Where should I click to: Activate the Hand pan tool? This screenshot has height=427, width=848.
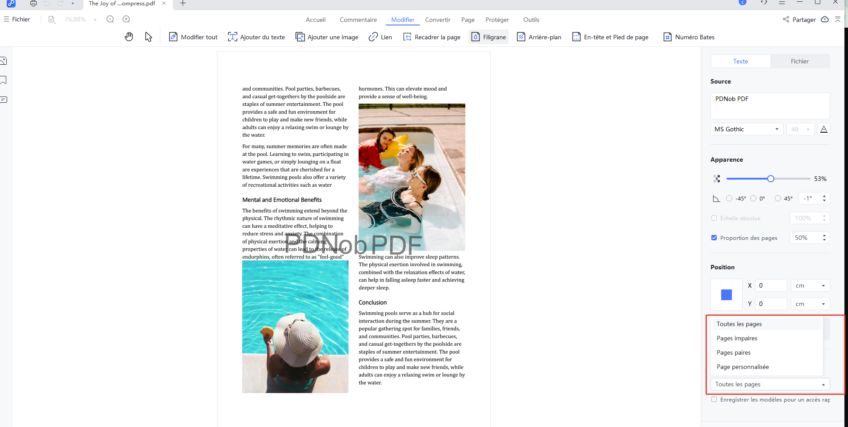129,37
